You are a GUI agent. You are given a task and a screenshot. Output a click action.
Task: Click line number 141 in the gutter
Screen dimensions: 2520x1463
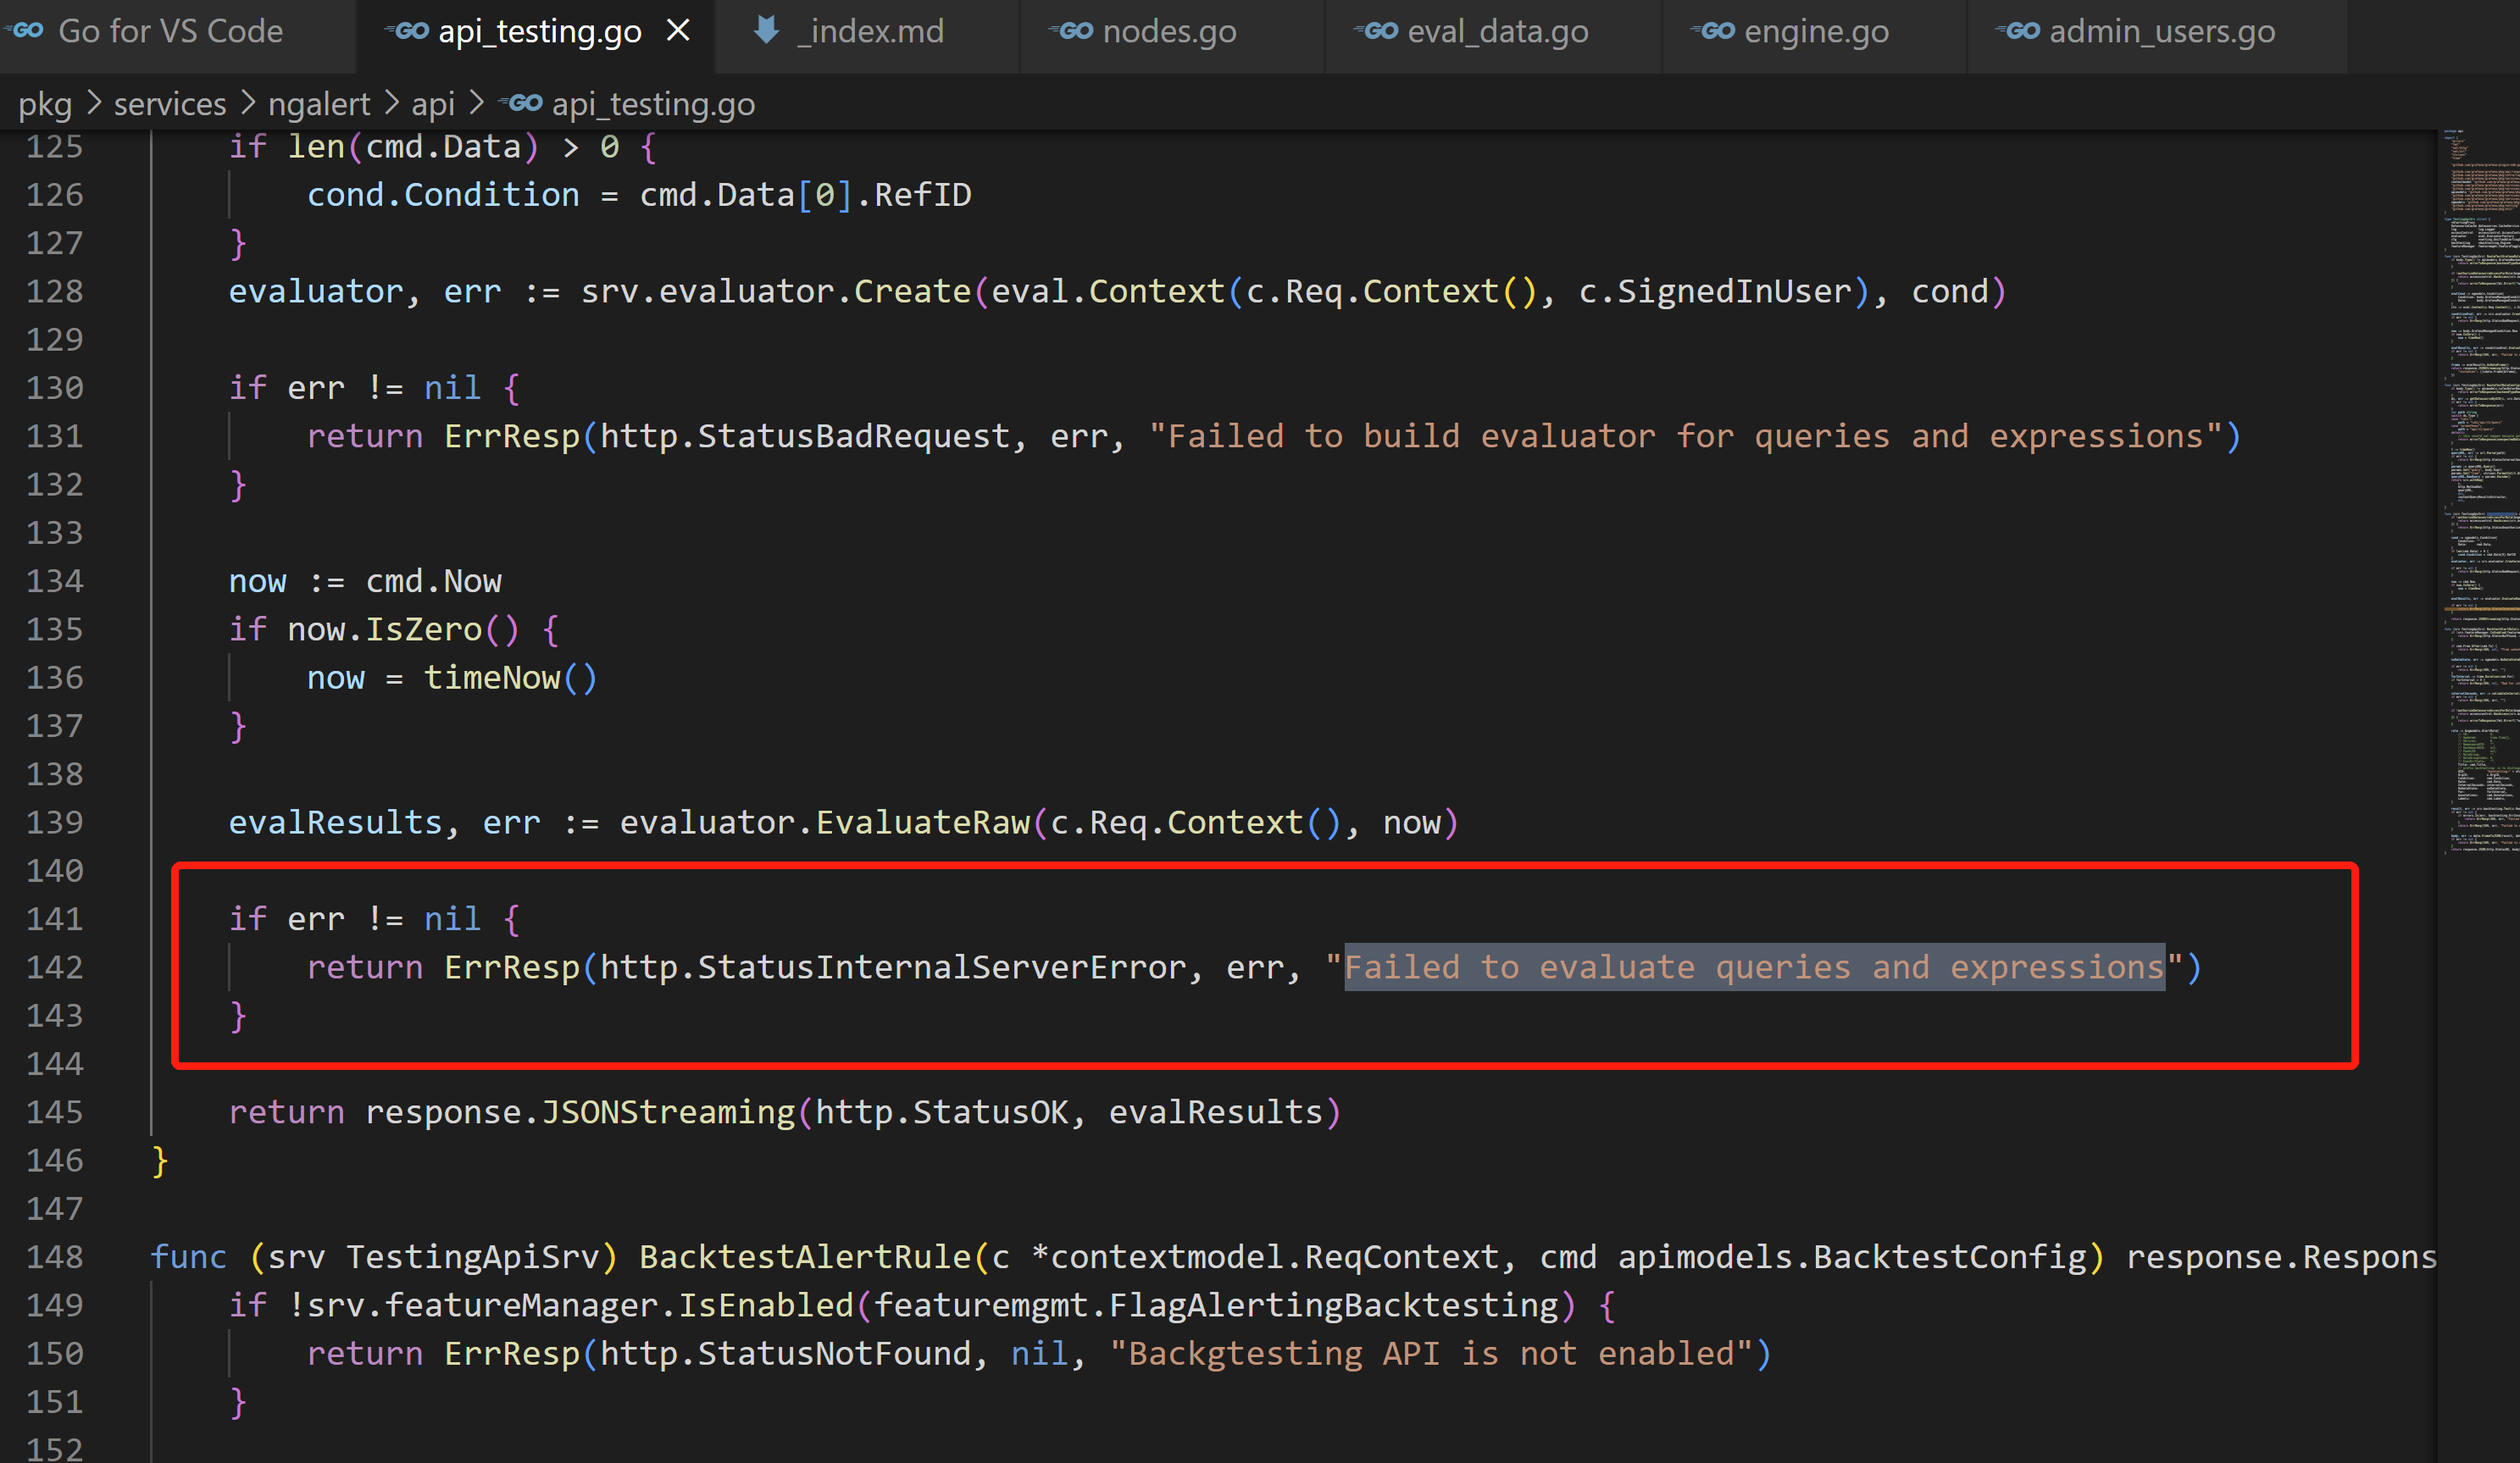pyautogui.click(x=55, y=918)
